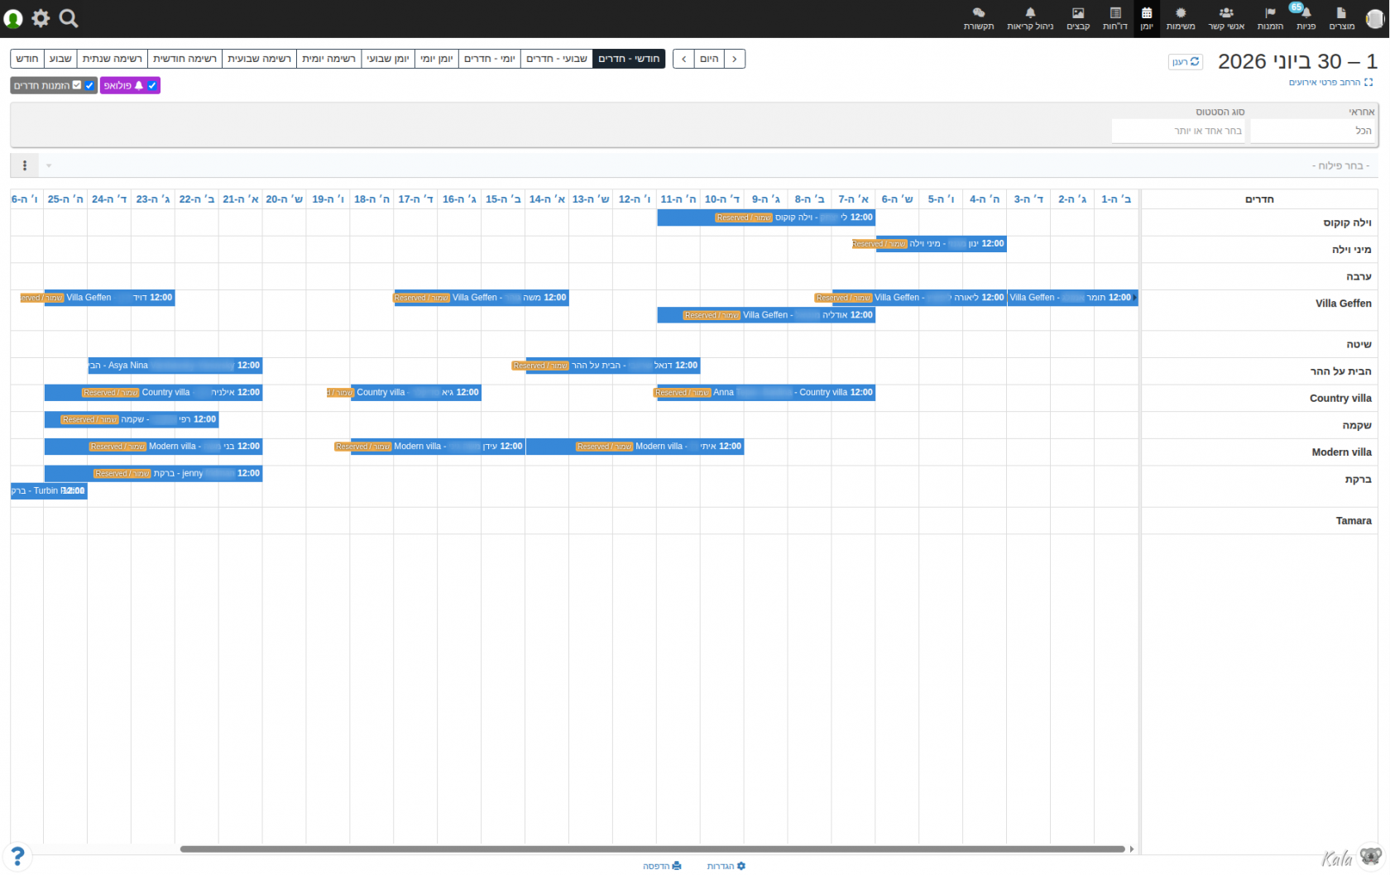Open settings gear in top bar
The image size is (1390, 875).
(x=41, y=18)
